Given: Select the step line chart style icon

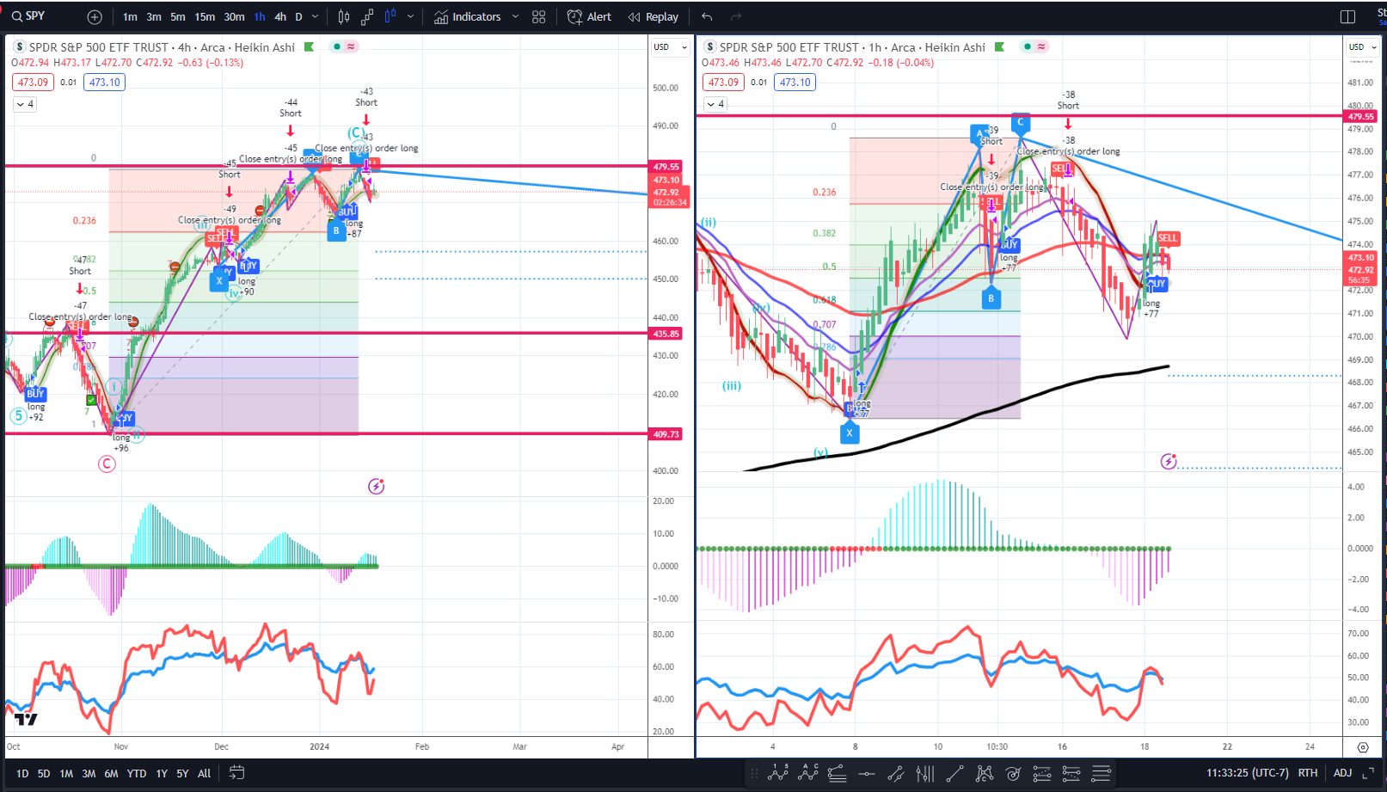Looking at the screenshot, I should pyautogui.click(x=367, y=17).
